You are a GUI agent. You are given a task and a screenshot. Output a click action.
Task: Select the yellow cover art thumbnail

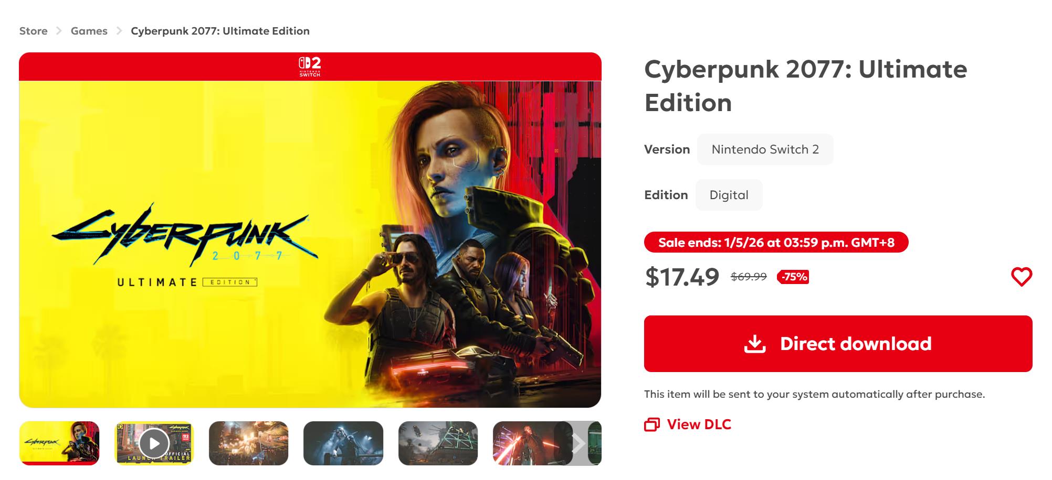click(59, 443)
